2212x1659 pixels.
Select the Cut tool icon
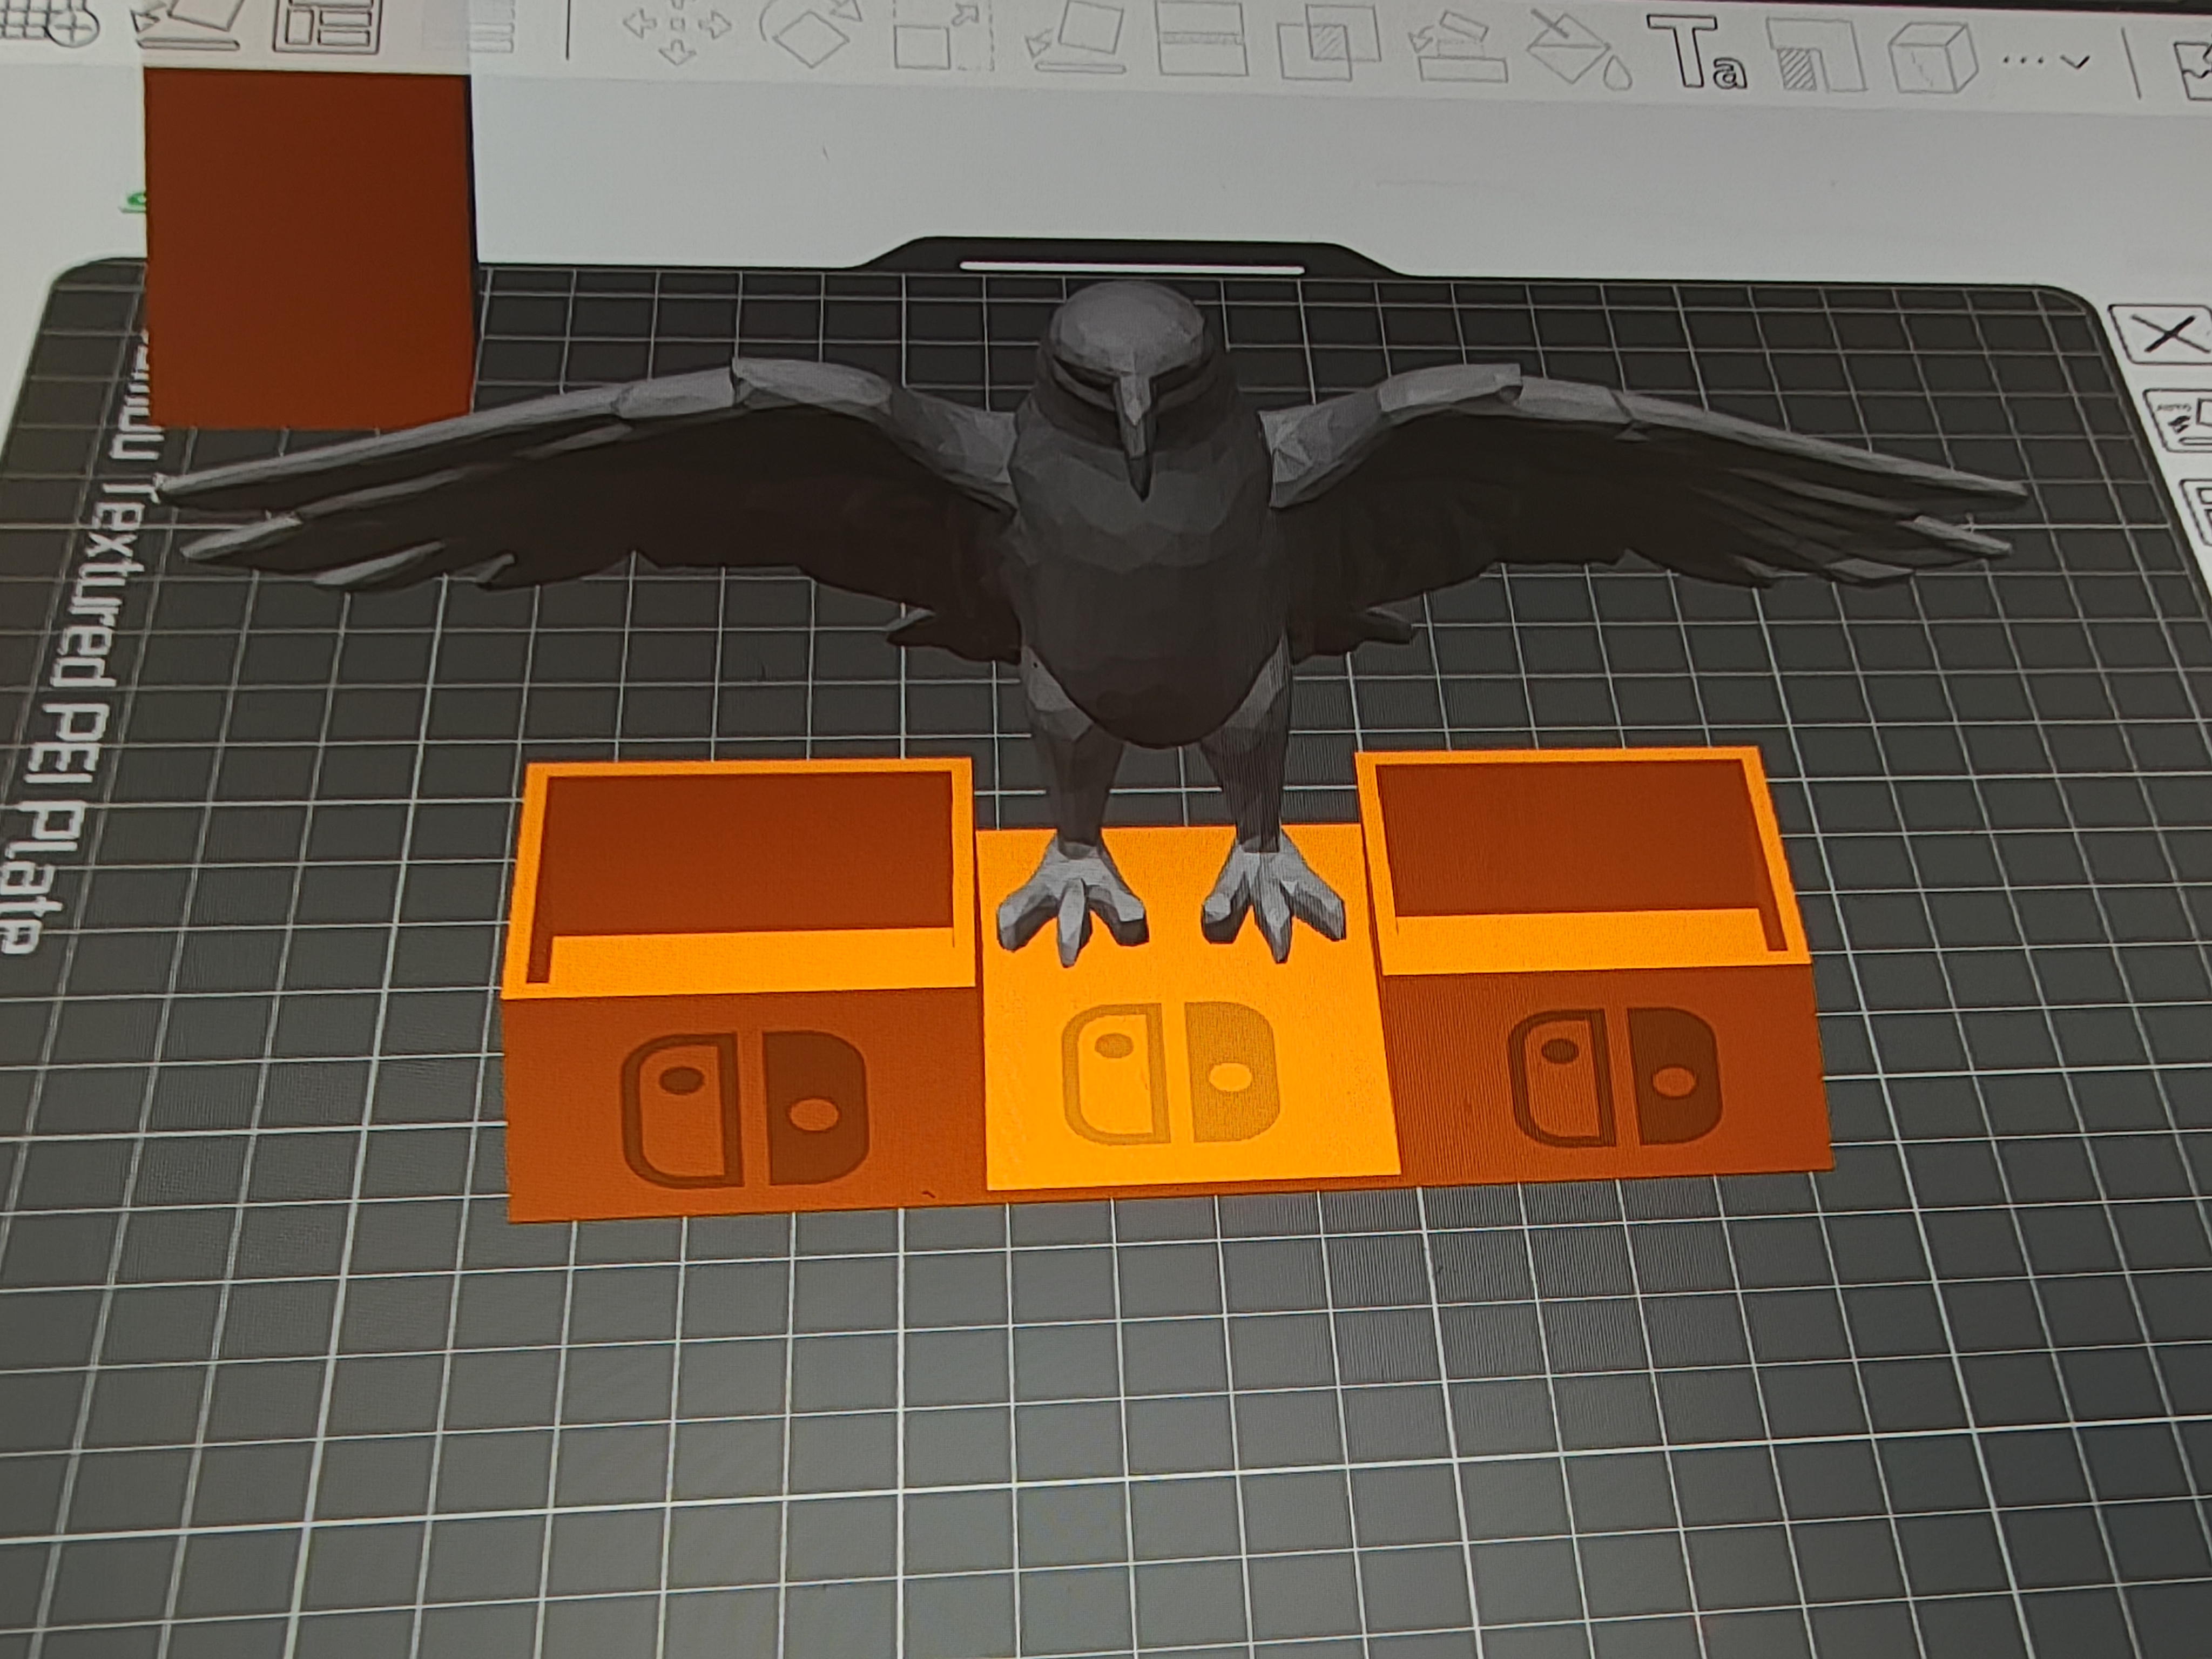coord(1201,40)
